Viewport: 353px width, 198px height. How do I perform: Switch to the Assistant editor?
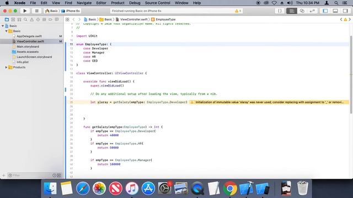point(302,11)
